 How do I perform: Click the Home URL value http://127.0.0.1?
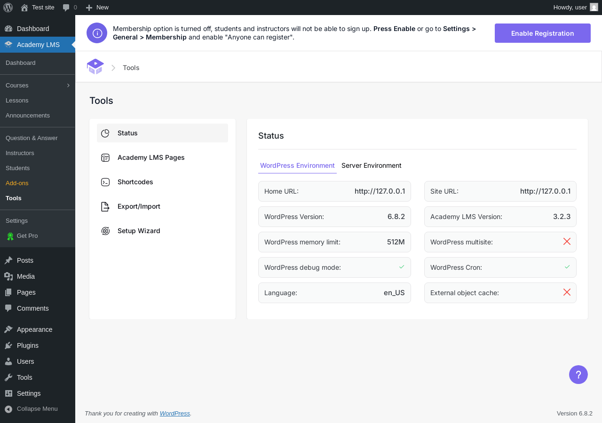point(380,191)
